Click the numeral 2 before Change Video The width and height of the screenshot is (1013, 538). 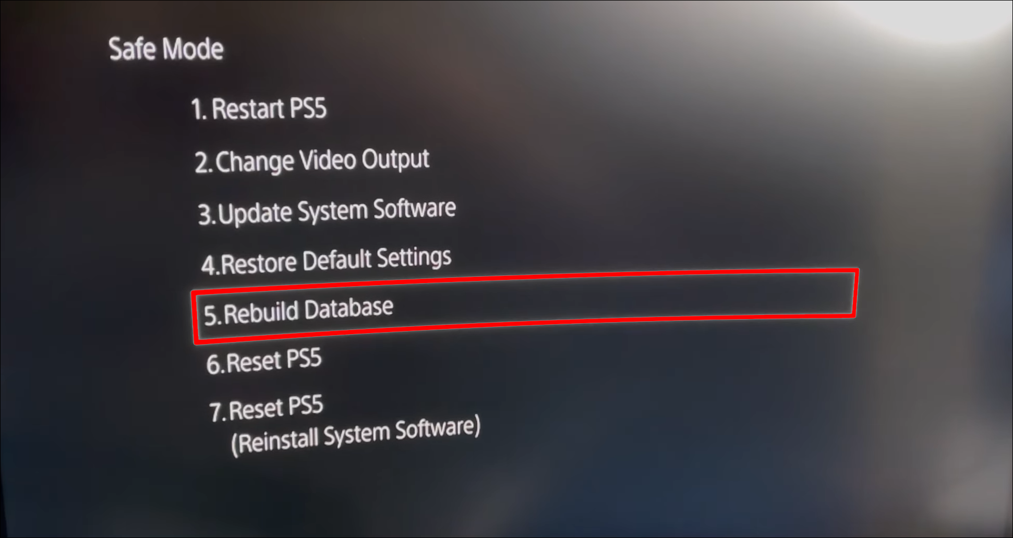(x=202, y=163)
